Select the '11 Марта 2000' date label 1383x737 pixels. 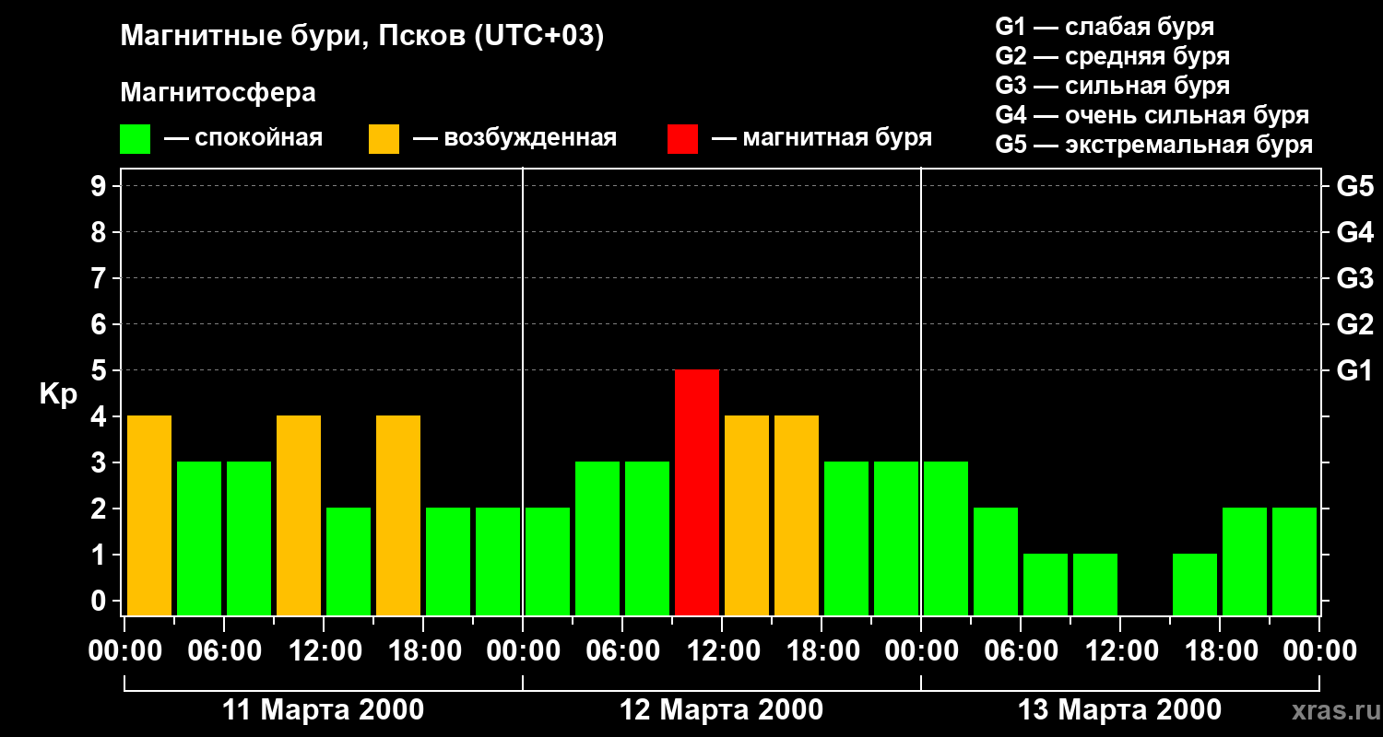click(x=324, y=710)
